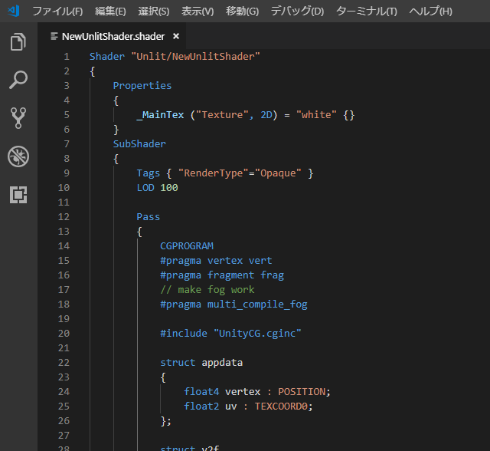Image resolution: width=490 pixels, height=451 pixels.
Task: Open the 編集(E) menu
Action: [x=110, y=12]
